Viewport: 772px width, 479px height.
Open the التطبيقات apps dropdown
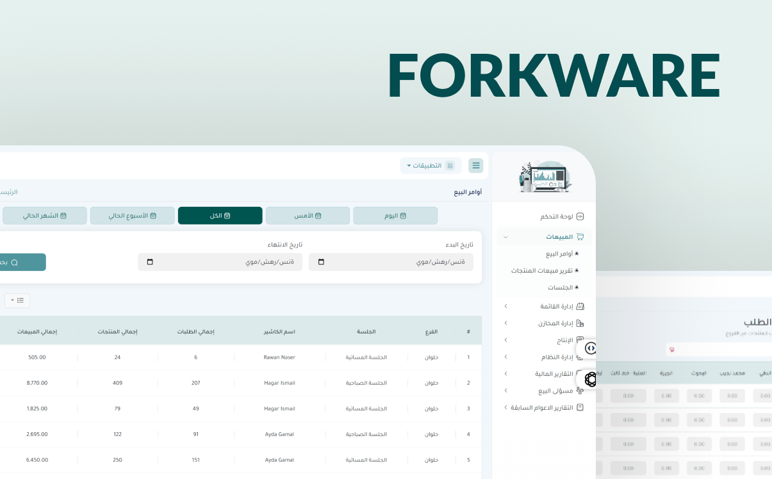(431, 166)
